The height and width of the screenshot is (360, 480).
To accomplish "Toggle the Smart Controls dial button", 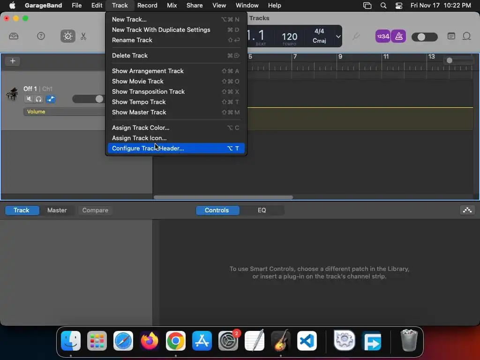I will tap(67, 36).
